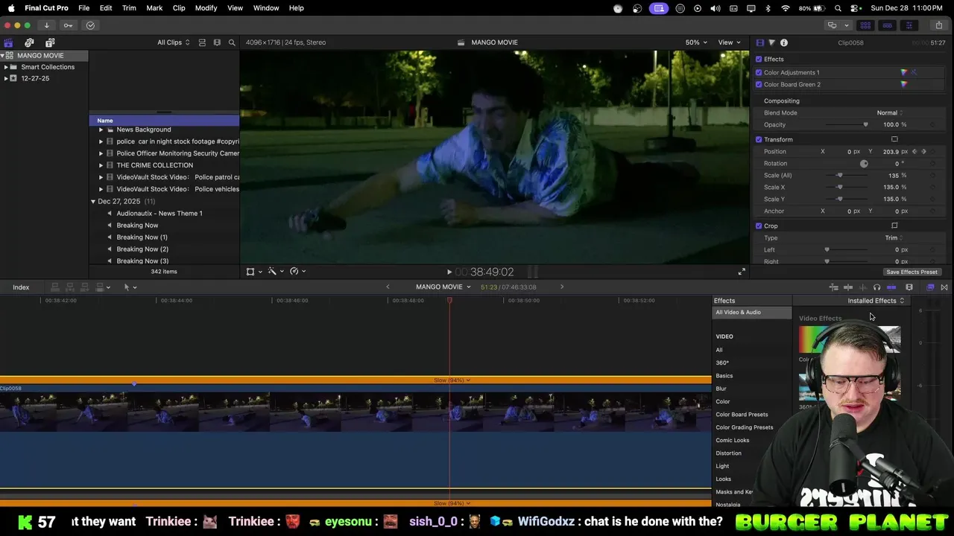Viewport: 954px width, 536px height.
Task: Open the Keyword Editor key icon
Action: point(68,25)
